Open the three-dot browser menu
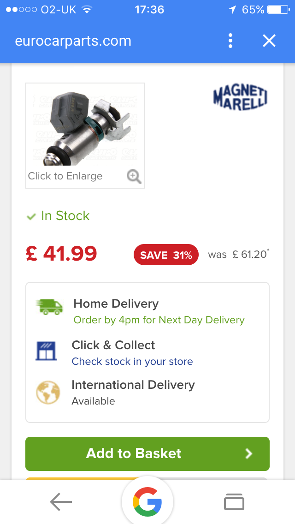The image size is (295, 524). pos(230,41)
